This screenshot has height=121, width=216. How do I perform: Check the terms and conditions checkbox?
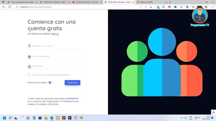click(x=29, y=75)
